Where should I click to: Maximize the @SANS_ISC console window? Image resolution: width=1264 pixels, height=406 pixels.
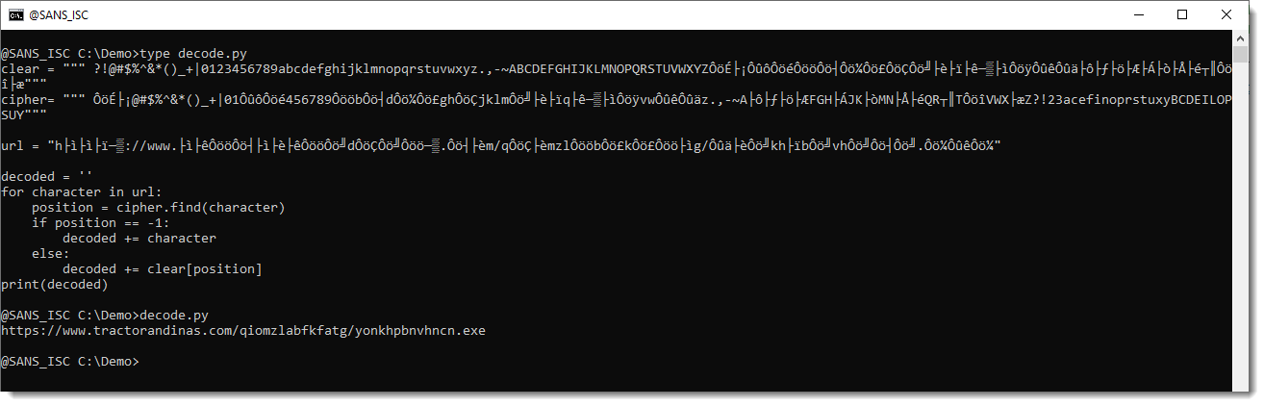tap(1182, 14)
